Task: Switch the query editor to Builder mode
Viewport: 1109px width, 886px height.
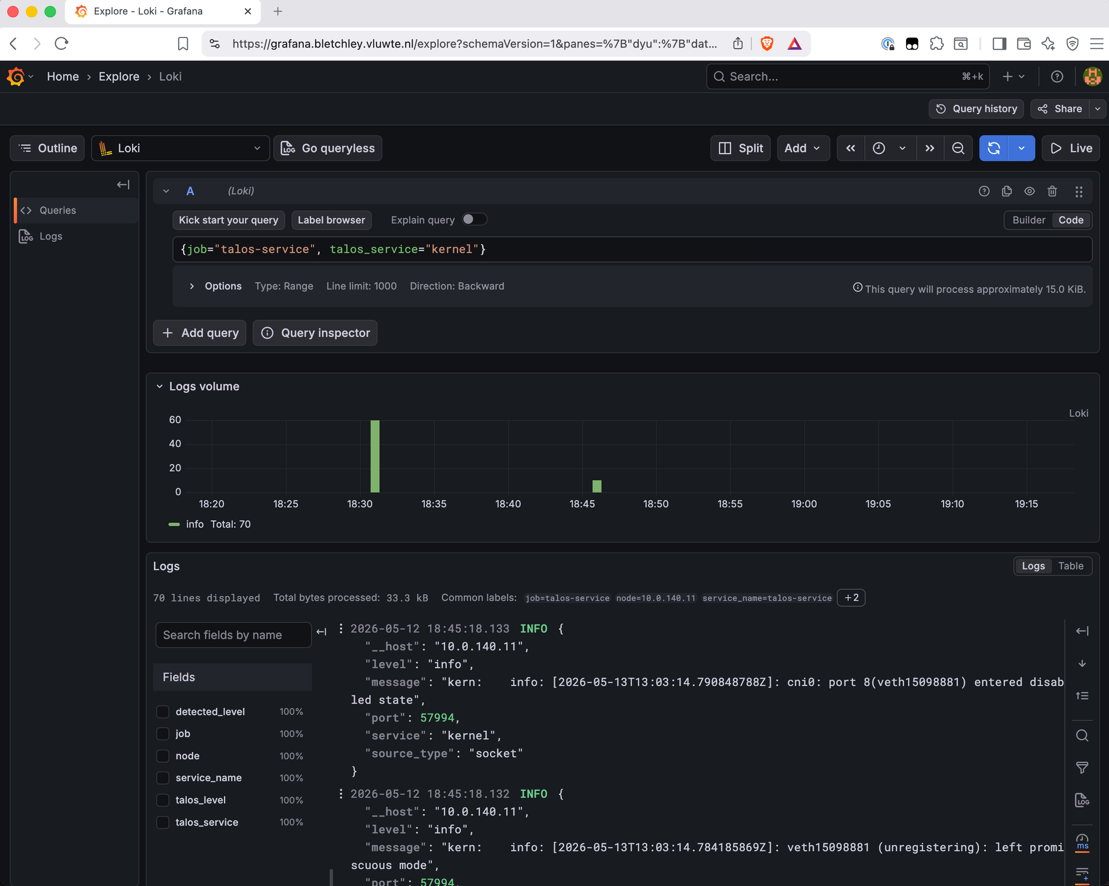Action: (x=1029, y=220)
